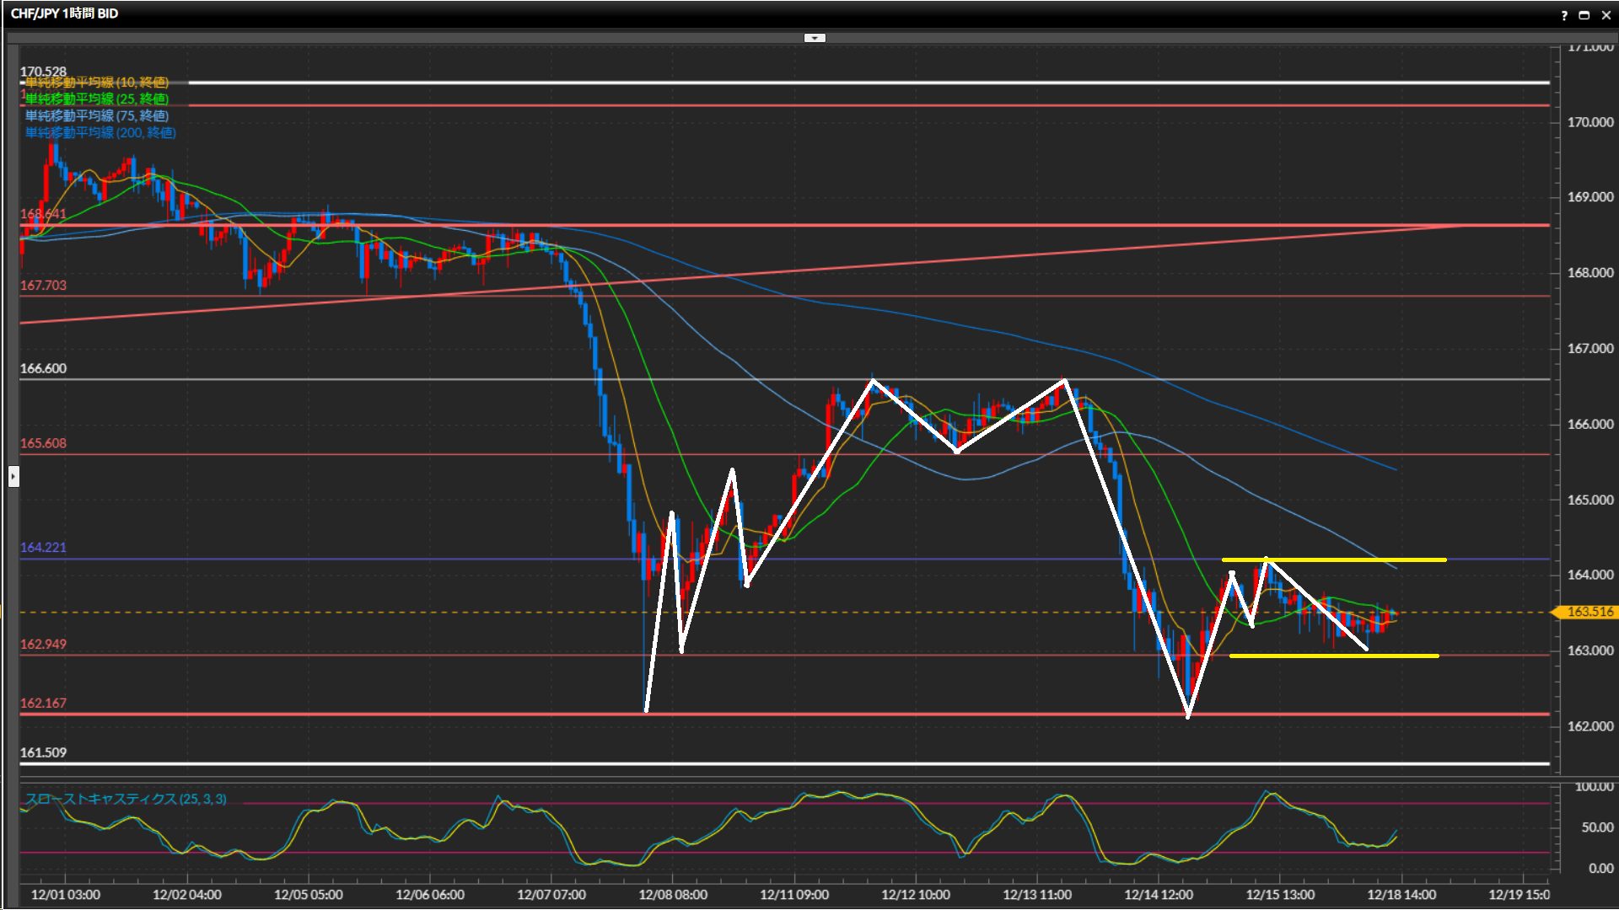1619x910 pixels.
Task: Open help with the question mark icon
Action: coord(1564,15)
